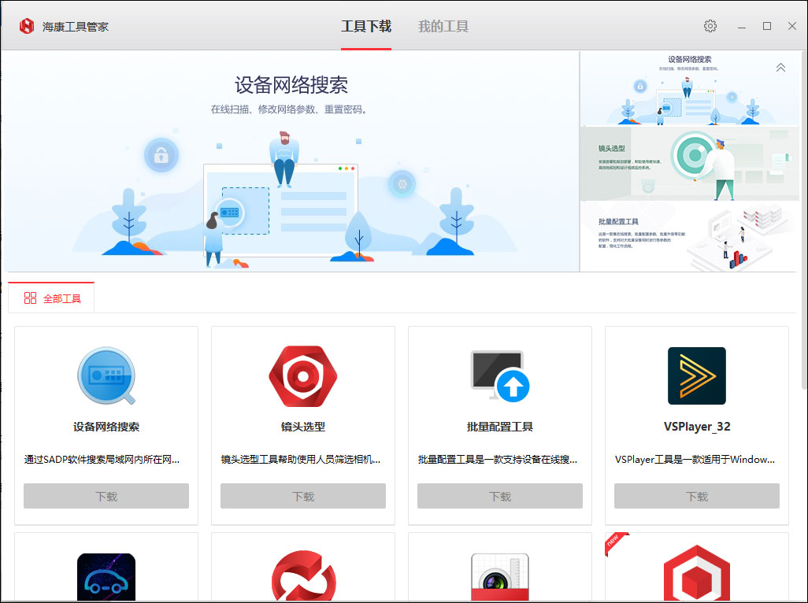Image resolution: width=808 pixels, height=603 pixels.
Task: Click the blue car tool icon
Action: coord(106,577)
